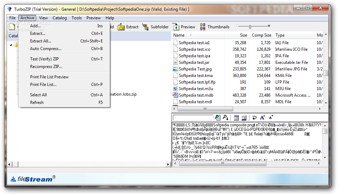Click the Extract toolbar icon

[x=121, y=27]
